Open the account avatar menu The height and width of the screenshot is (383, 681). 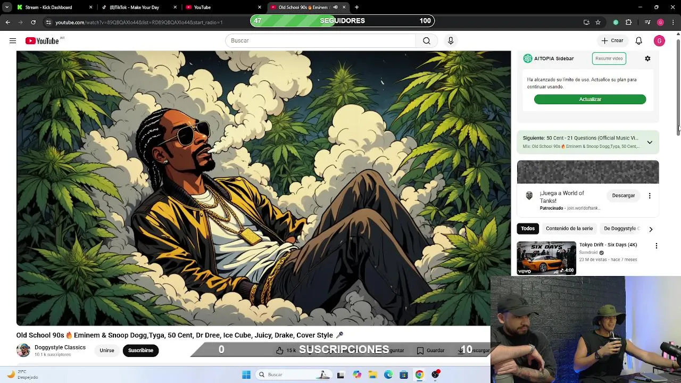659,40
